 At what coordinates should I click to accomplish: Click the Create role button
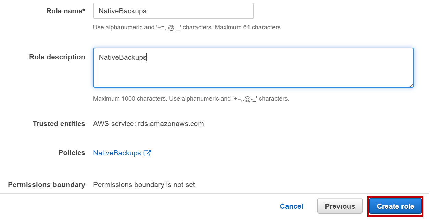[x=395, y=206]
